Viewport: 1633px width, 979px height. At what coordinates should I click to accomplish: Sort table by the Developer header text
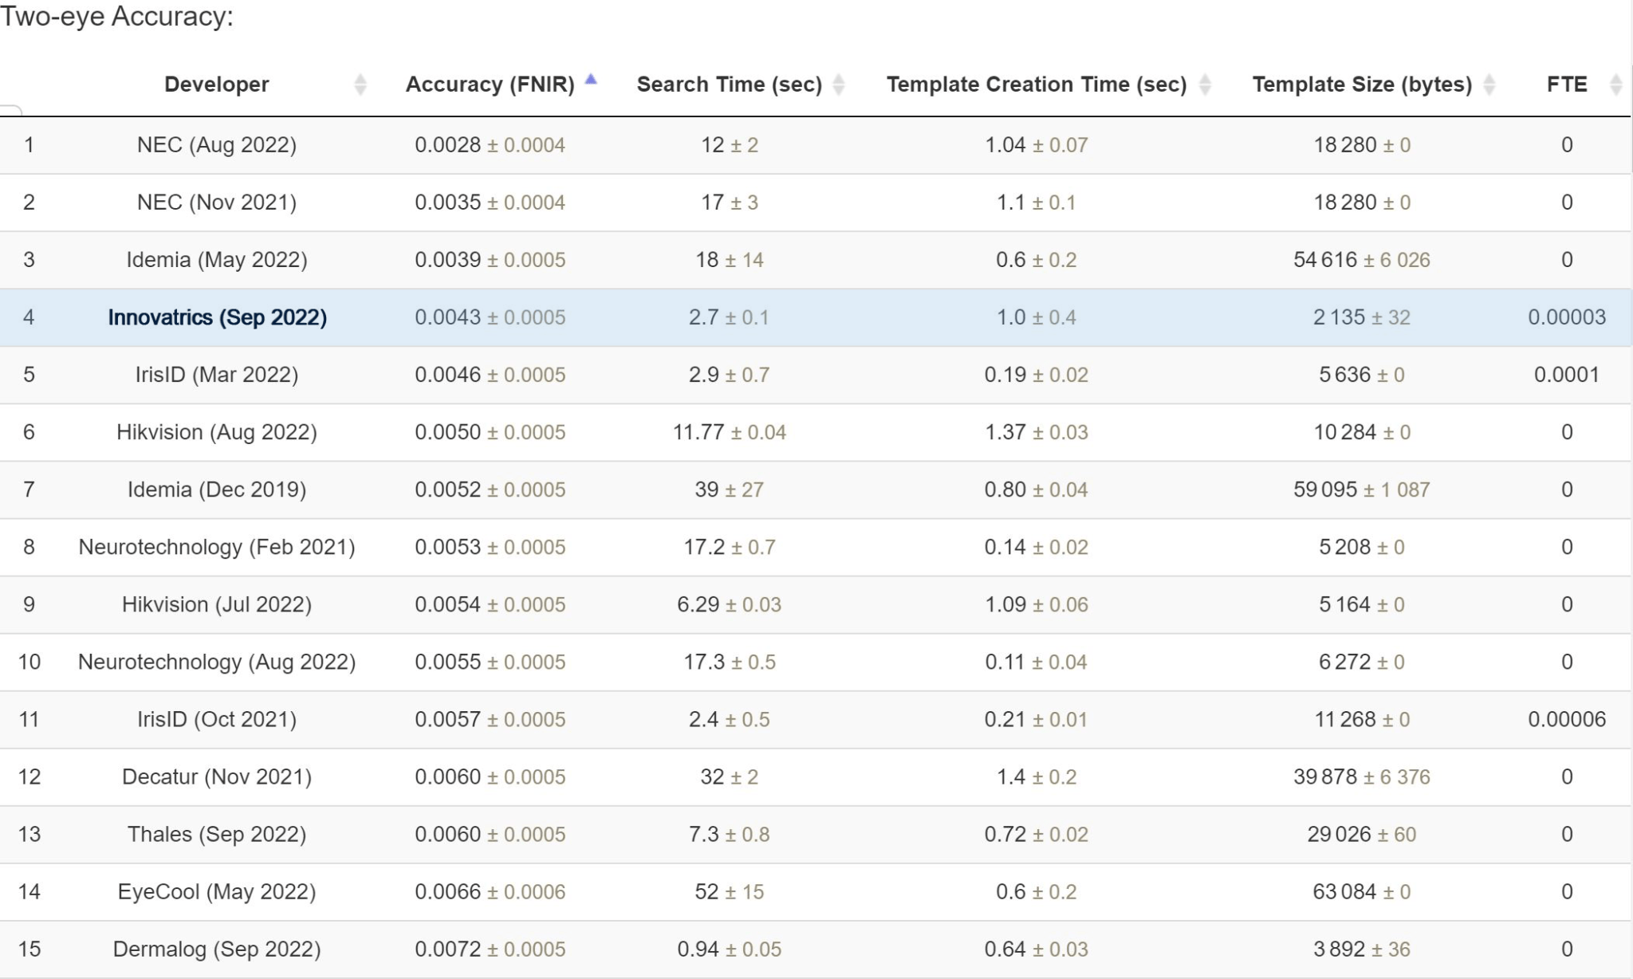tap(216, 85)
